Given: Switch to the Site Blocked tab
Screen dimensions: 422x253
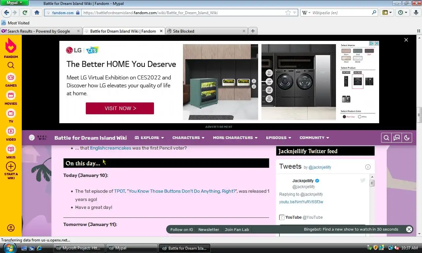Looking at the screenshot, I should click(206, 31).
